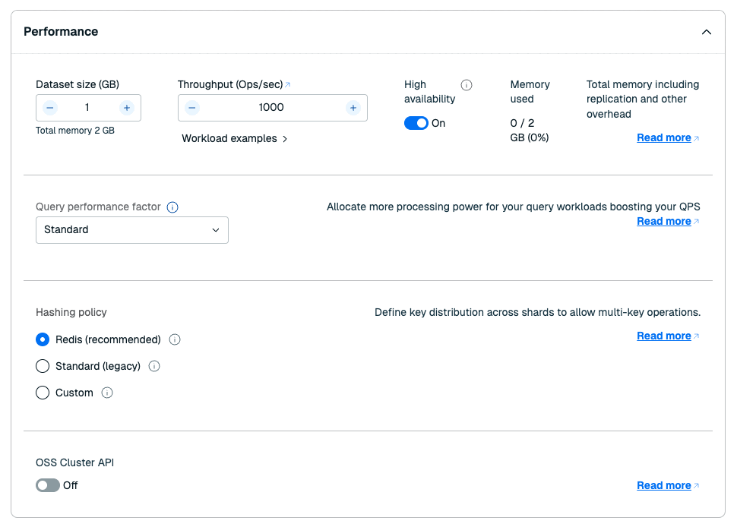Select Standard (legacy) hashing policy
The width and height of the screenshot is (737, 527).
coord(43,366)
